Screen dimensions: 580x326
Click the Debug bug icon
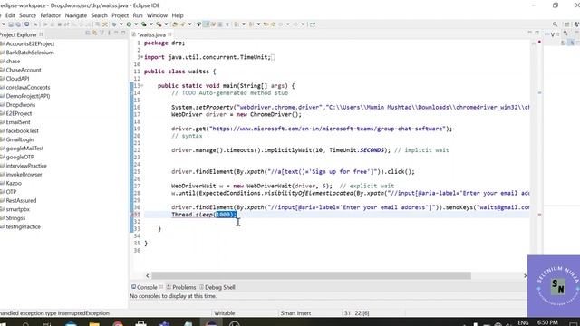tap(114, 24)
